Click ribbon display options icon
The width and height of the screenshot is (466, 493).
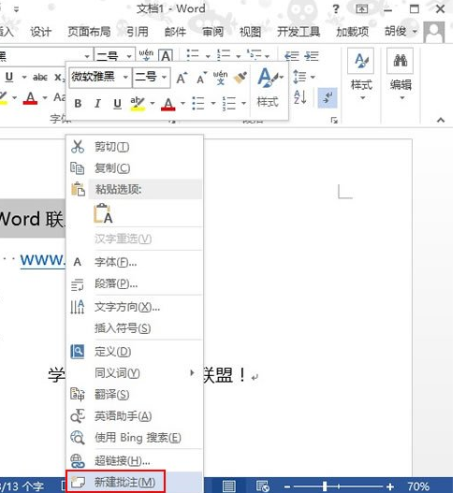tap(361, 8)
